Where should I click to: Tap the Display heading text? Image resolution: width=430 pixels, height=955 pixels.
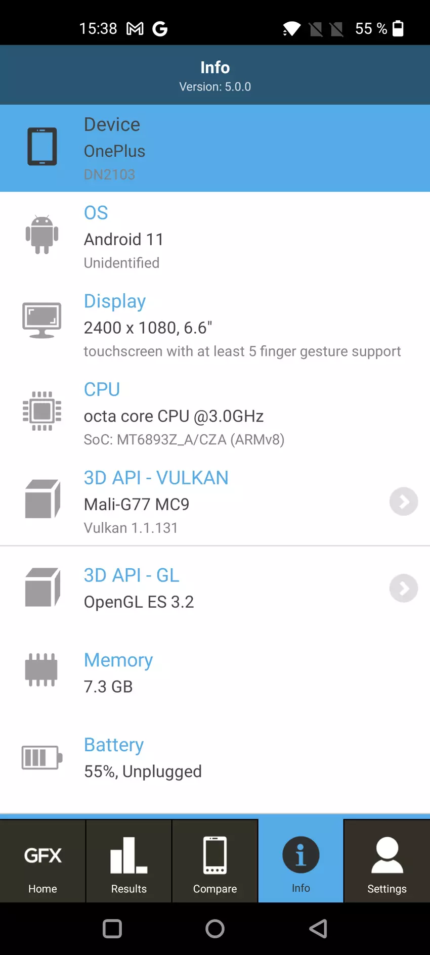115,301
